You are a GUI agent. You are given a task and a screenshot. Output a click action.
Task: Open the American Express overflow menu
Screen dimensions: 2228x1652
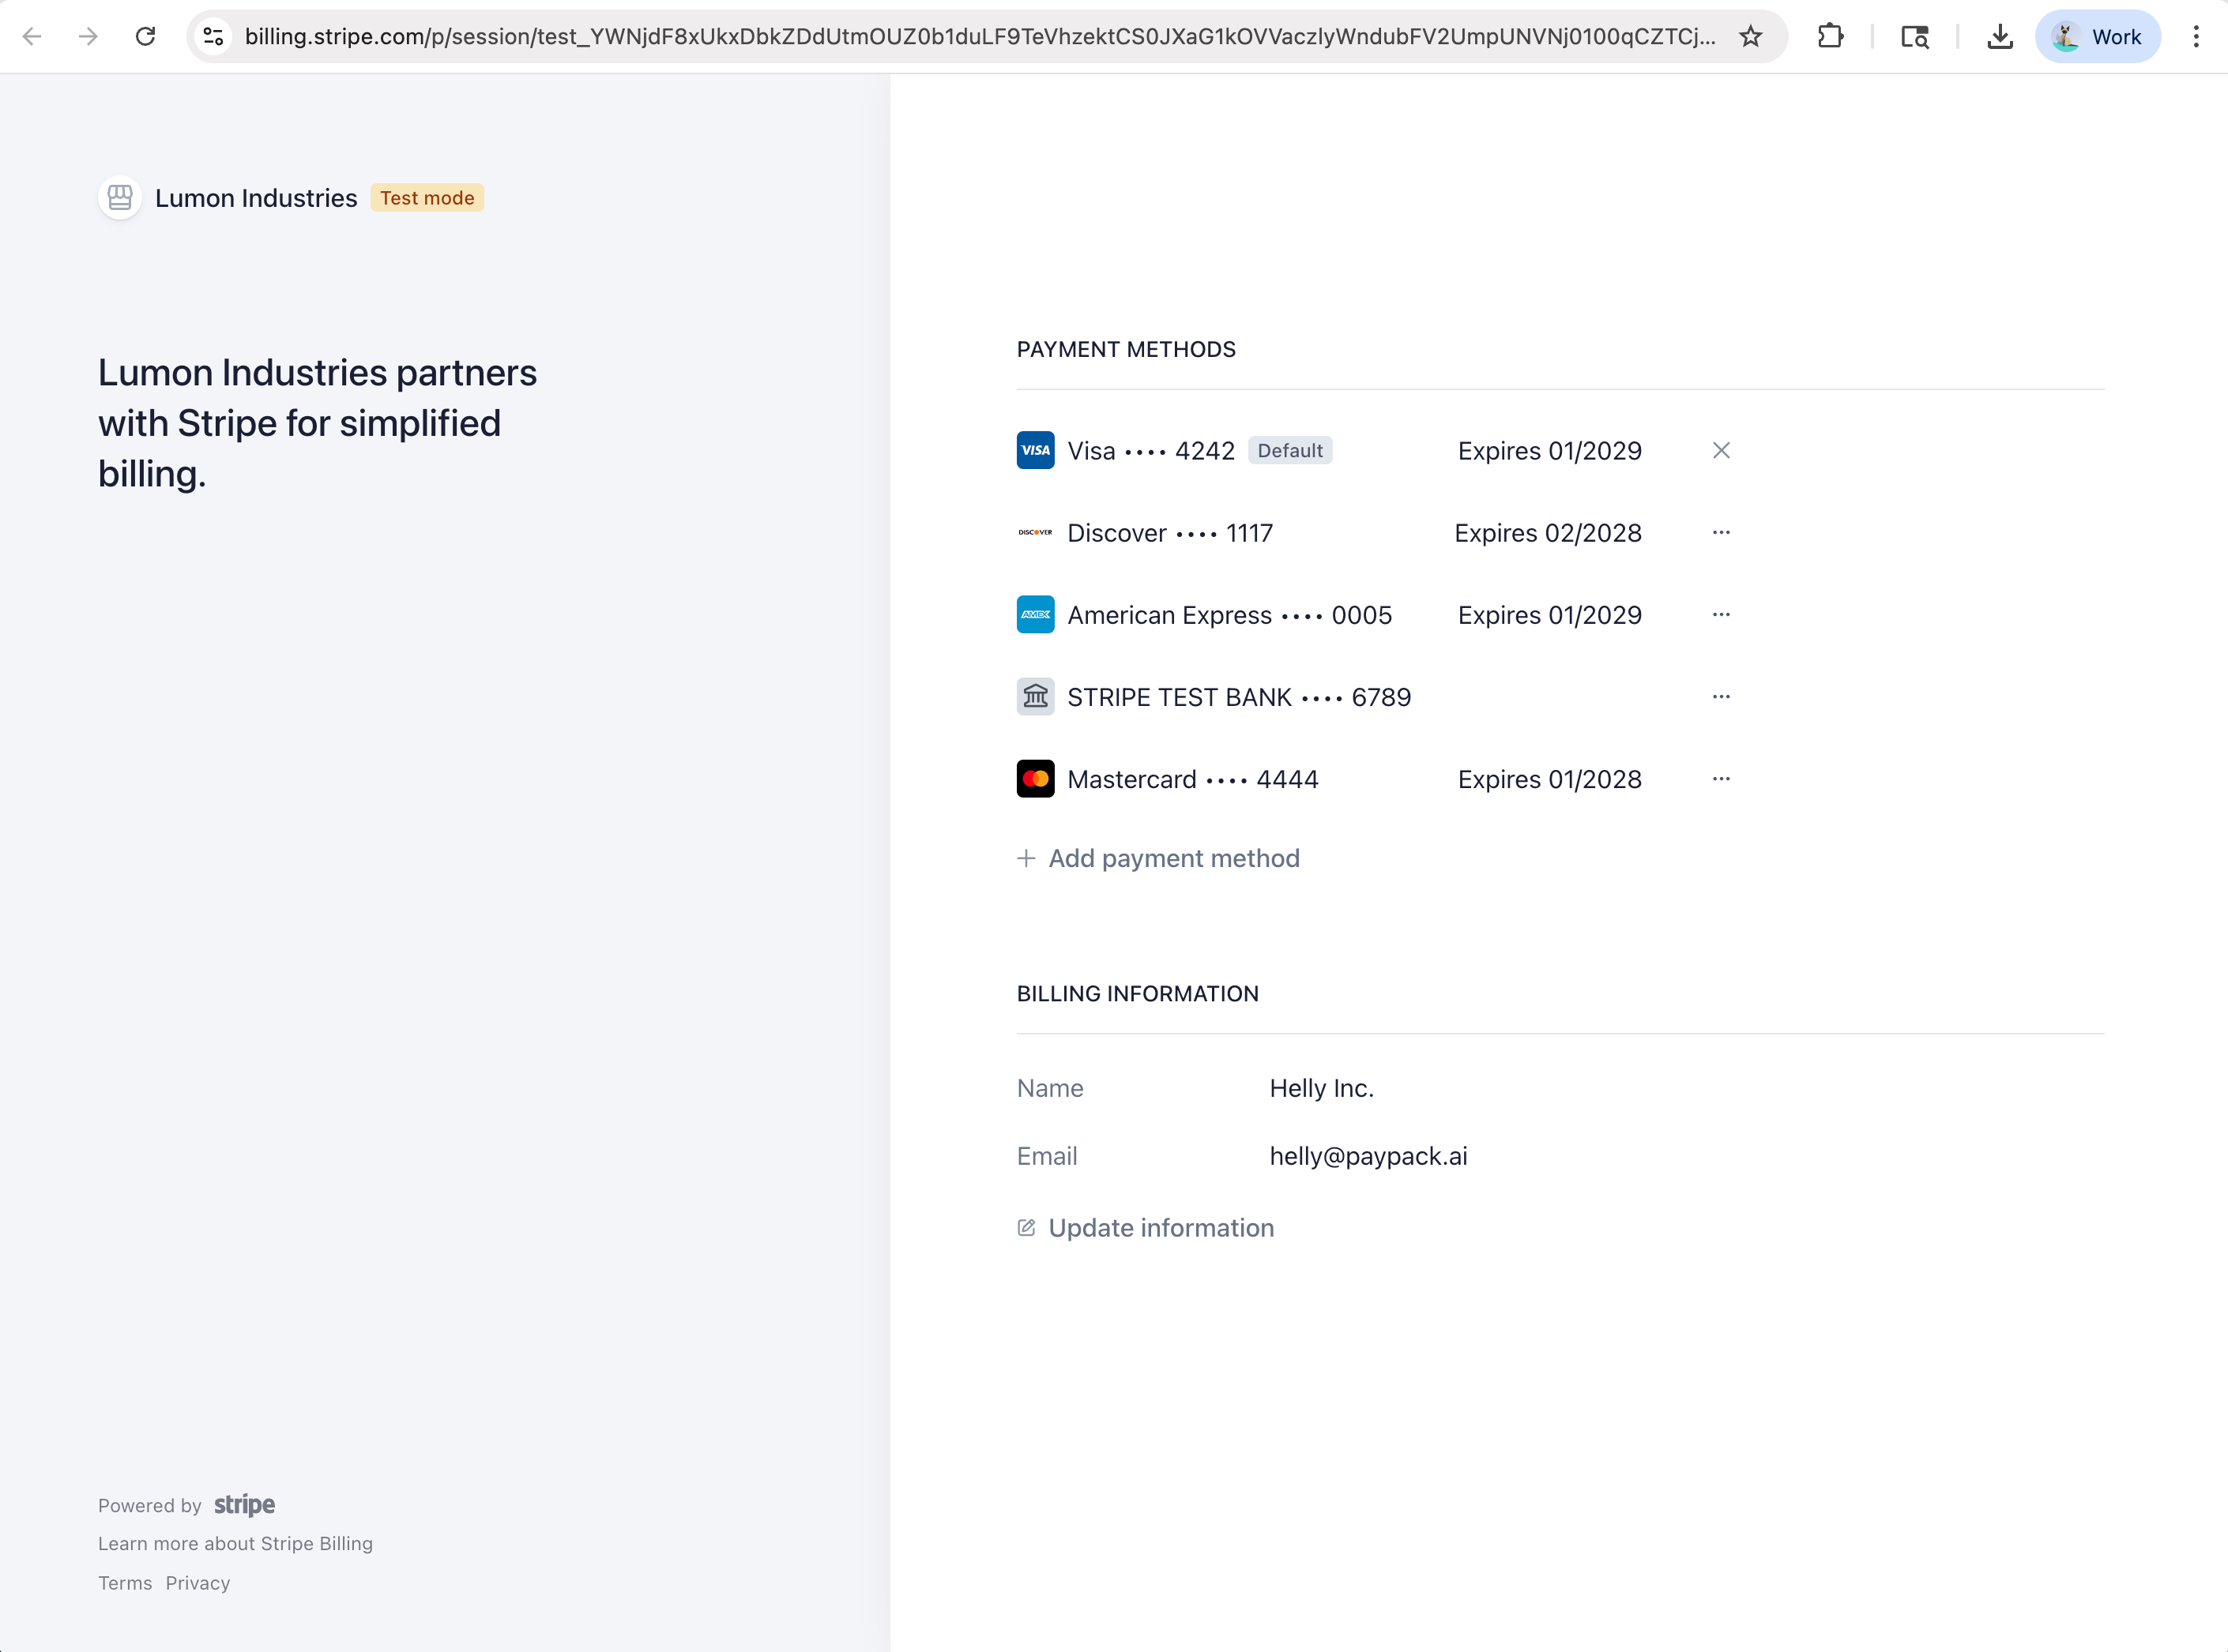pyautogui.click(x=1721, y=615)
